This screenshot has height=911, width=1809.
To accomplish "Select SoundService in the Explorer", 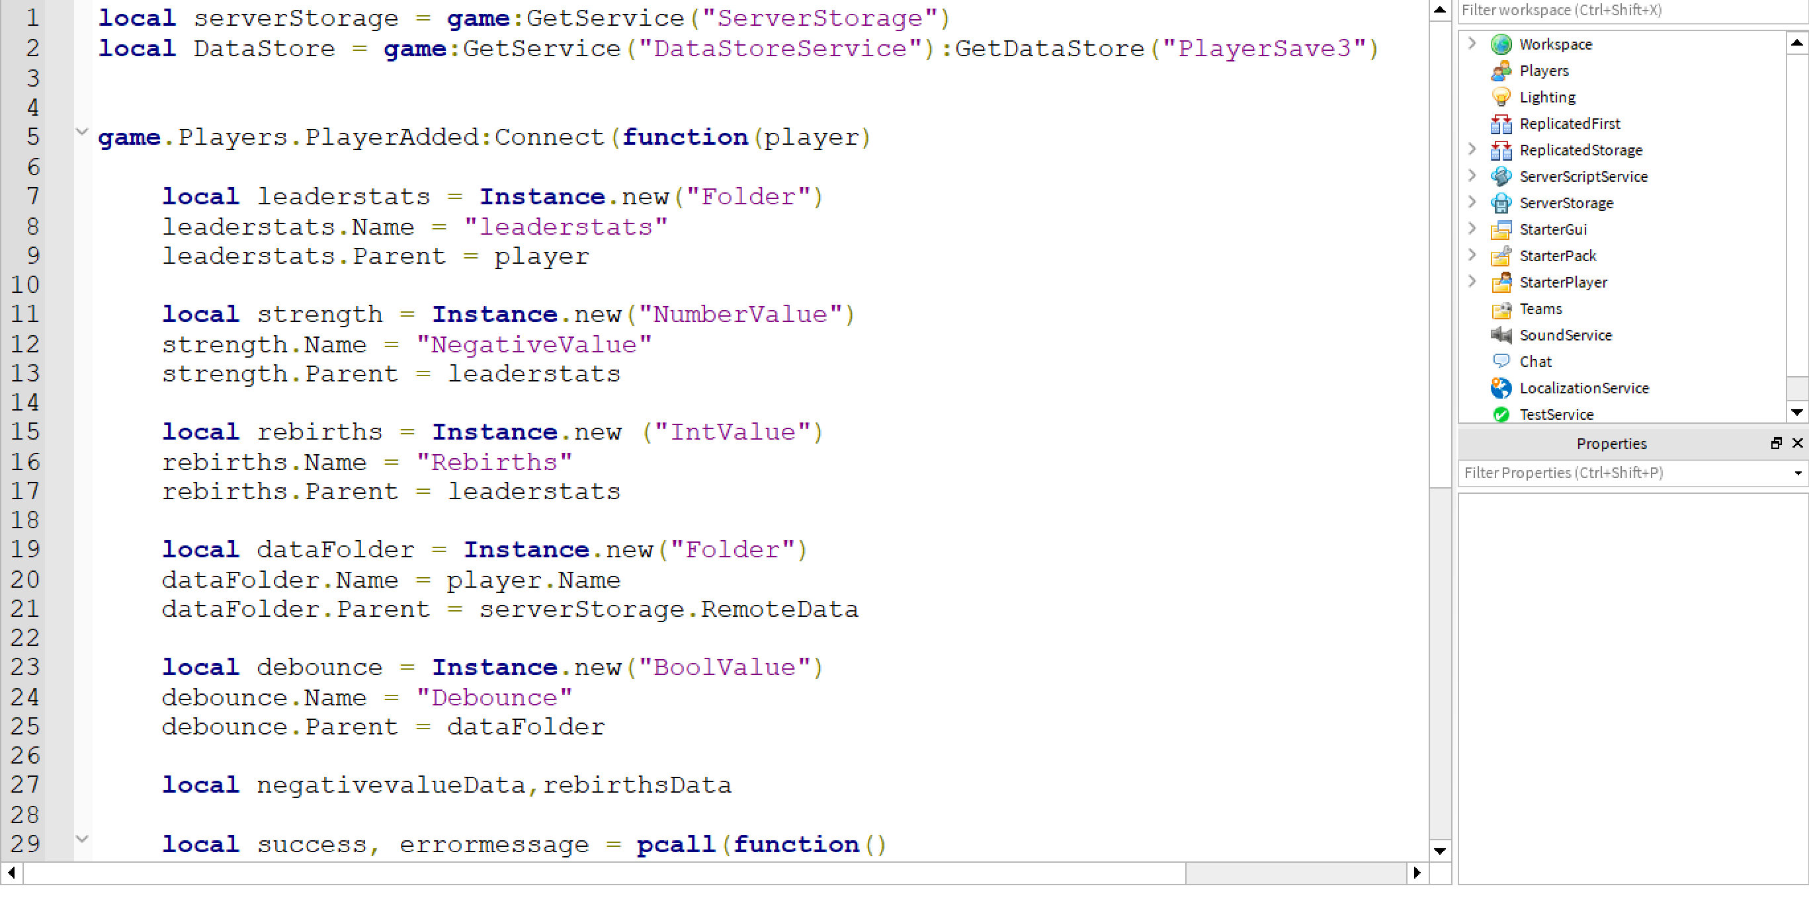I will coord(1566,335).
